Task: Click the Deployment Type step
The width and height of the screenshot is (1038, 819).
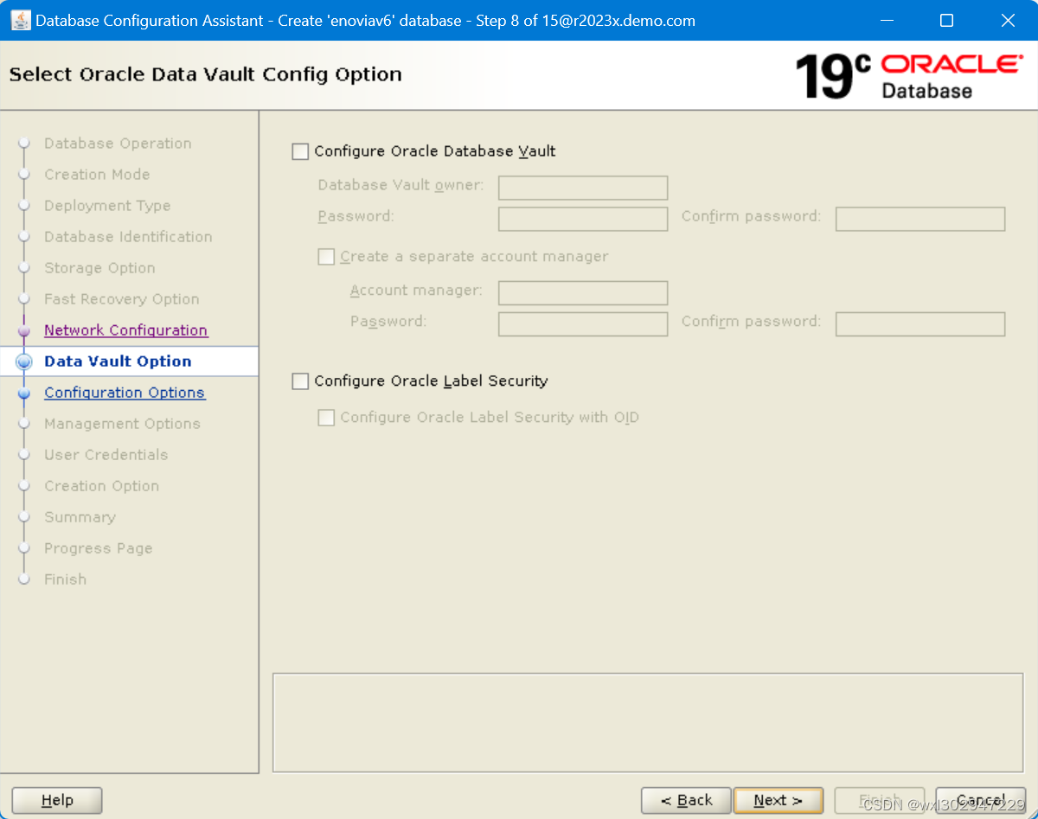Action: click(x=107, y=206)
